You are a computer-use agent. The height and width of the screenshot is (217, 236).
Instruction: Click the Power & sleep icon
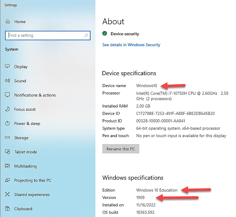(x=7, y=123)
